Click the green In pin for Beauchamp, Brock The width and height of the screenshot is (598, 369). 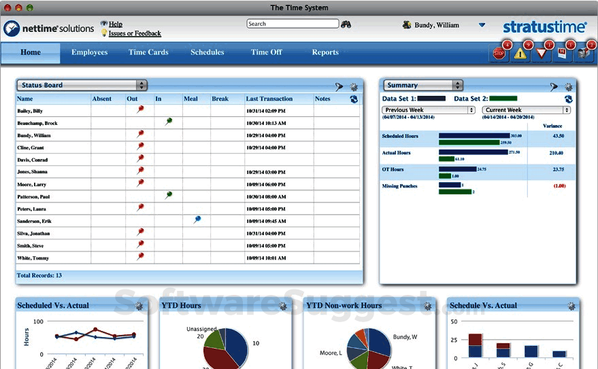point(169,122)
